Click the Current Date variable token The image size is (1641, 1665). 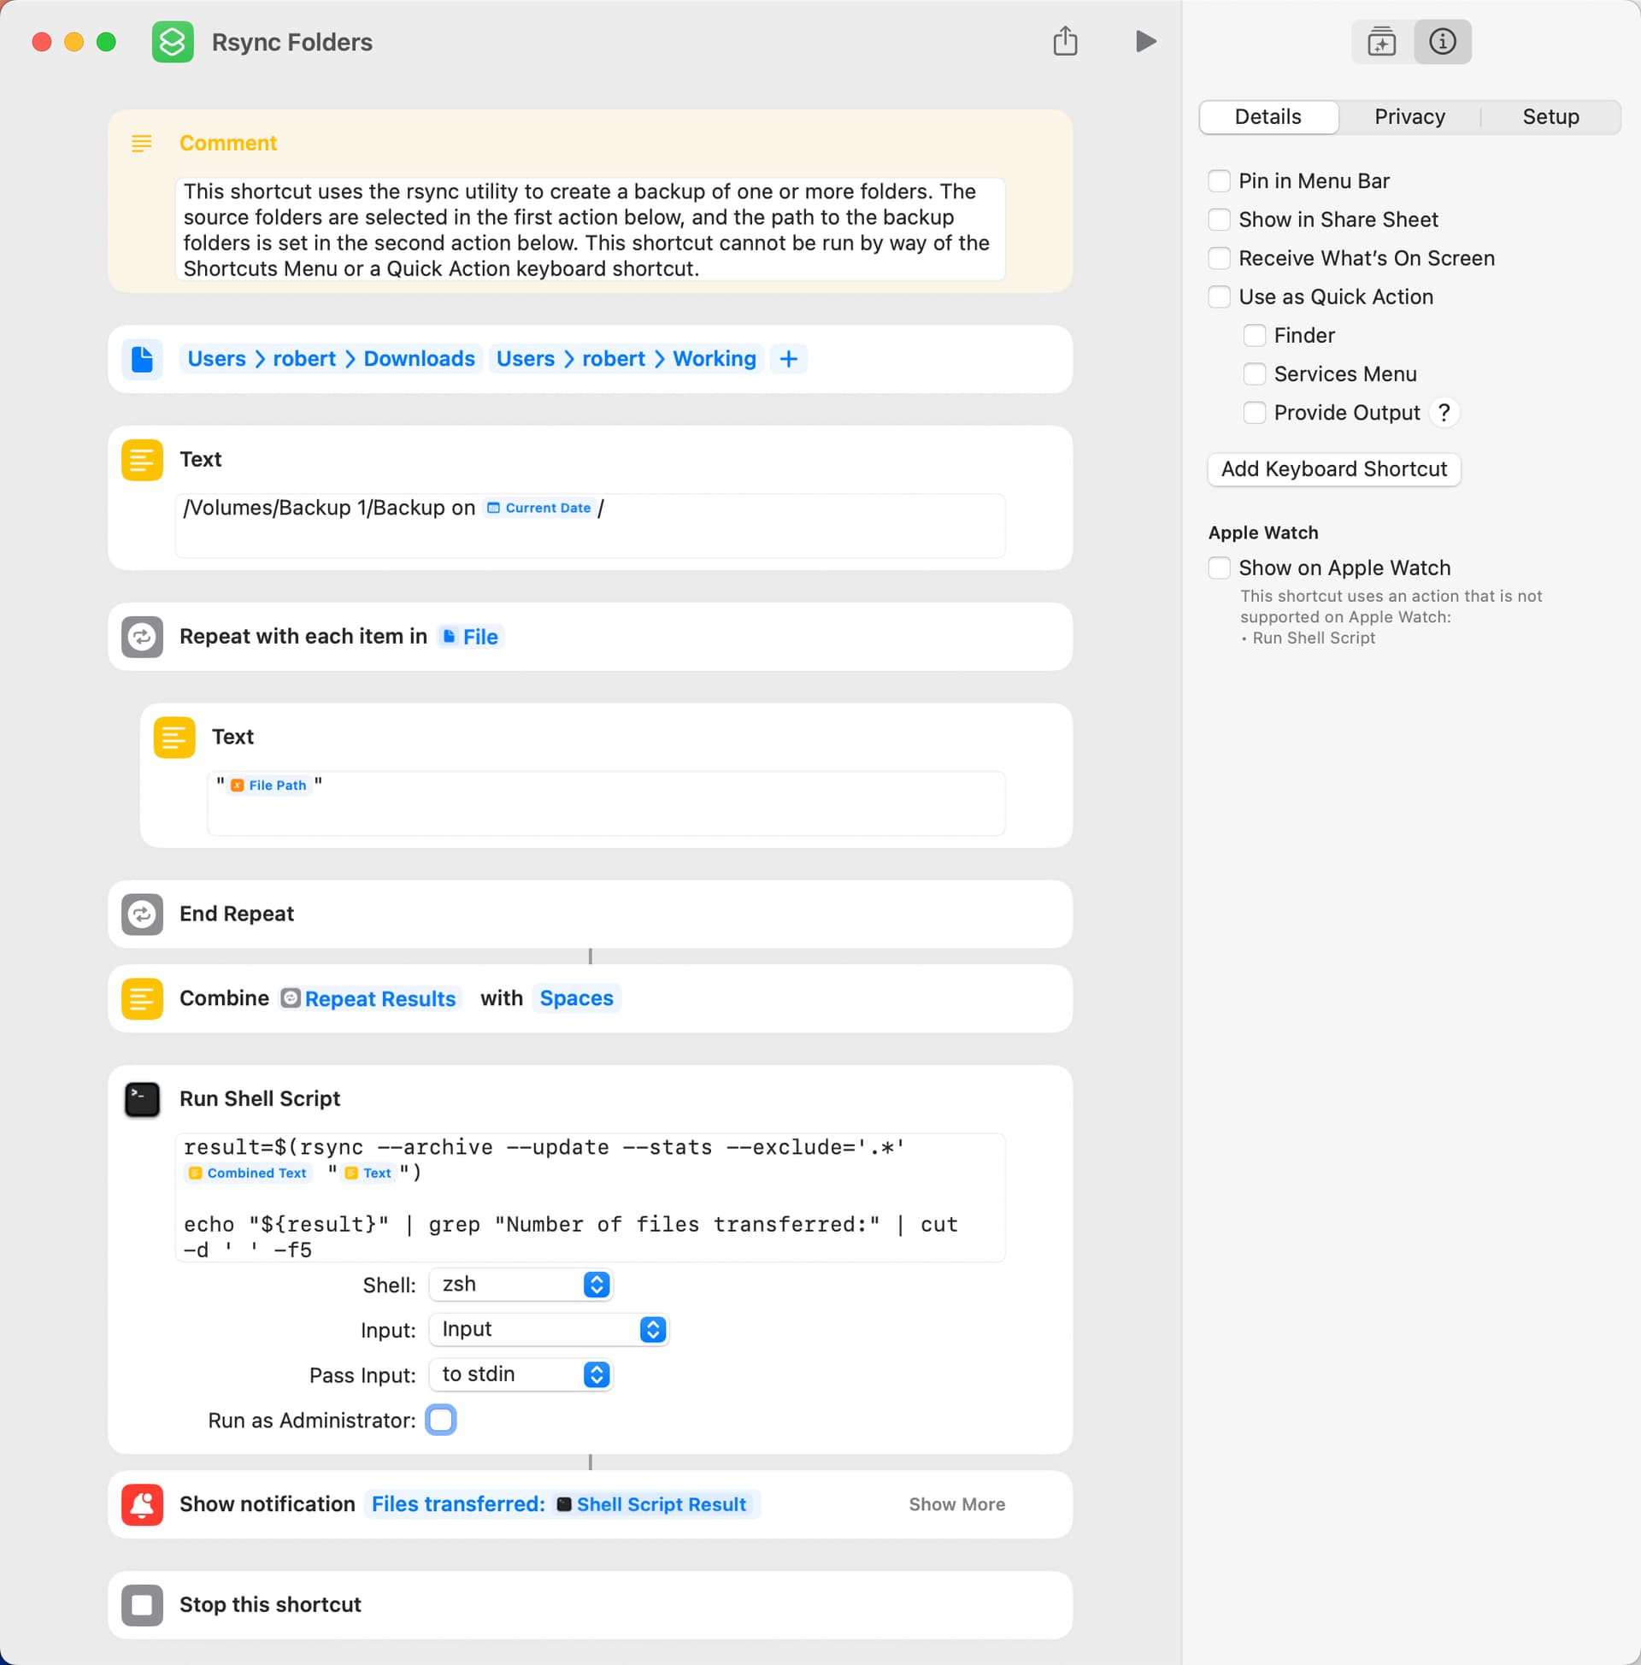tap(538, 509)
